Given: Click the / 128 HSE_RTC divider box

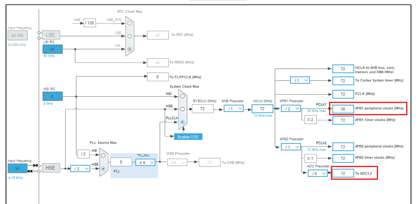Looking at the screenshot, I should pyautogui.click(x=90, y=23).
